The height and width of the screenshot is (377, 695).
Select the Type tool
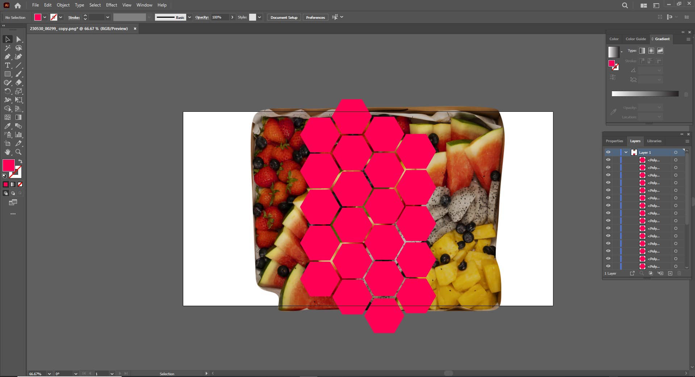tap(8, 65)
